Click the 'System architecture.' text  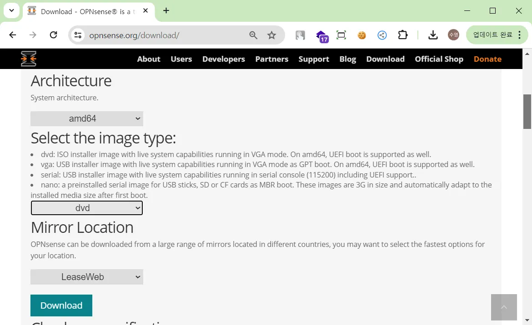pos(65,98)
